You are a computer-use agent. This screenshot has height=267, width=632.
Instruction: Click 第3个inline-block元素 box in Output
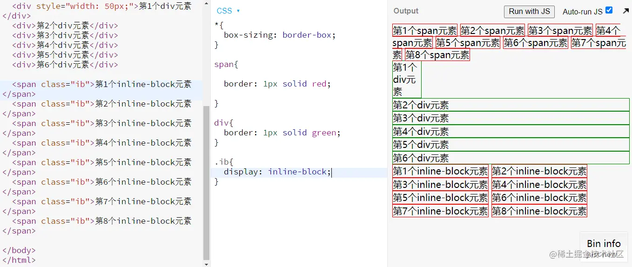click(x=440, y=185)
